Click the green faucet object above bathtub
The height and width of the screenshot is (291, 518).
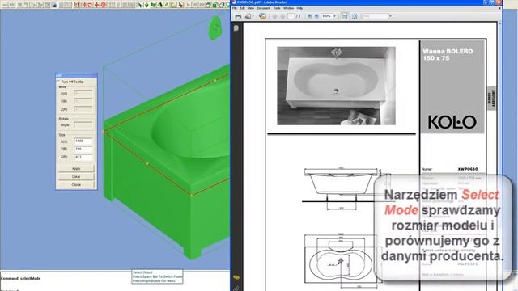[x=215, y=28]
